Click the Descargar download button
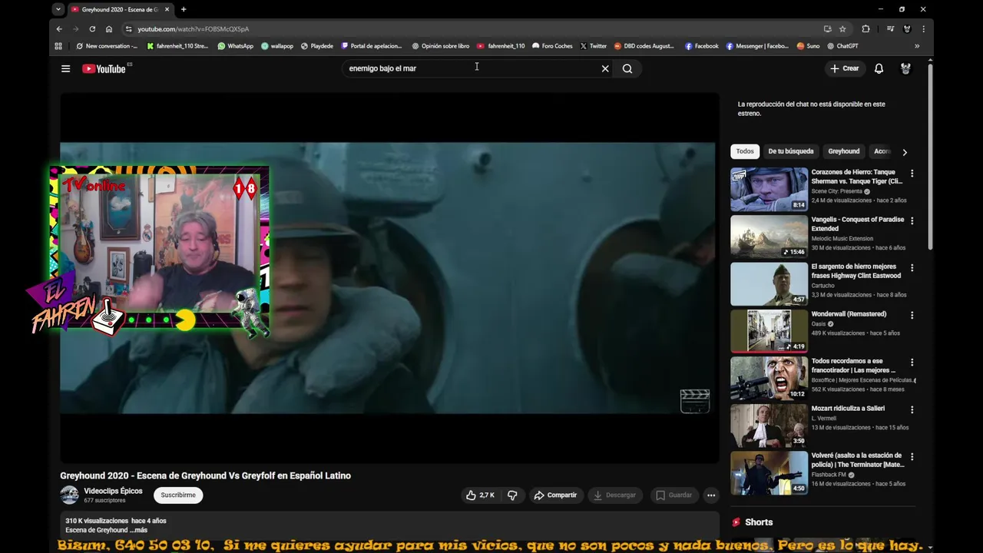983x553 pixels. click(614, 495)
